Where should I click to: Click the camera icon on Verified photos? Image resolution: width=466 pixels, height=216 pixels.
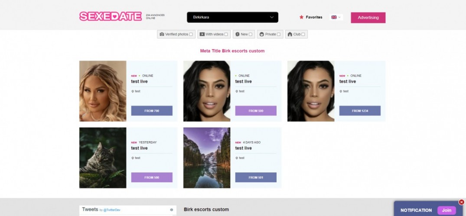[162, 35]
